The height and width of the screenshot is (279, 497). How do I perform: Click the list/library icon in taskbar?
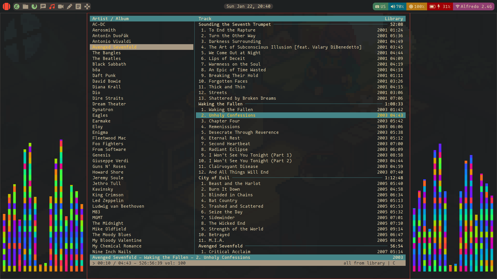pos(78,6)
